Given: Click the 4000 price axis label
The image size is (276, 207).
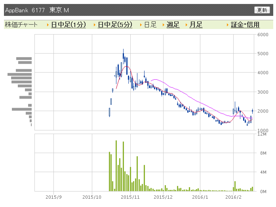Looking at the screenshot, I should click(x=263, y=73).
